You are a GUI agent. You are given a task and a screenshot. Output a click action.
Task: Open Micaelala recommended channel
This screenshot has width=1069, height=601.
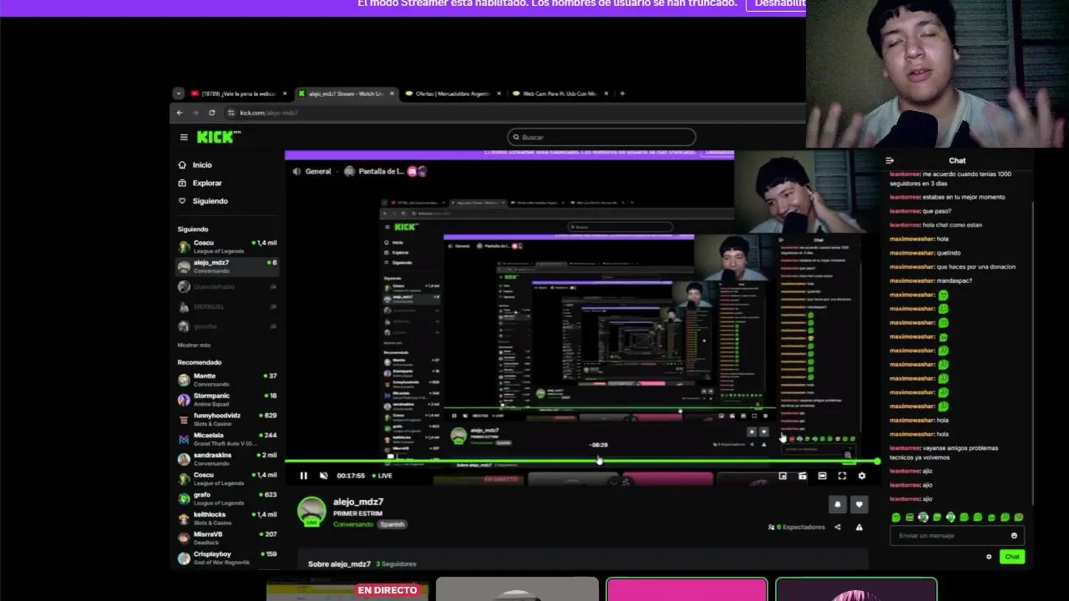(227, 439)
